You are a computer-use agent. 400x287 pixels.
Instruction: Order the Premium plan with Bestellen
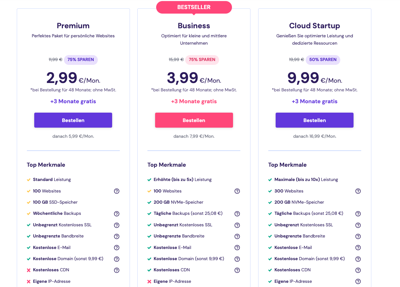click(73, 120)
